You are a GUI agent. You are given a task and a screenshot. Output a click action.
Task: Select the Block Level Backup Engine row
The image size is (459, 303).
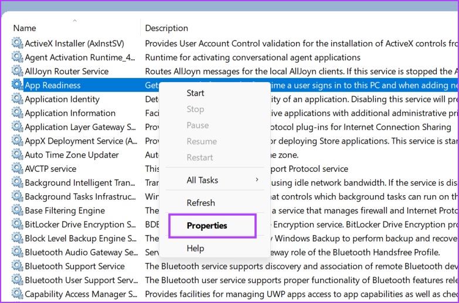(x=81, y=239)
